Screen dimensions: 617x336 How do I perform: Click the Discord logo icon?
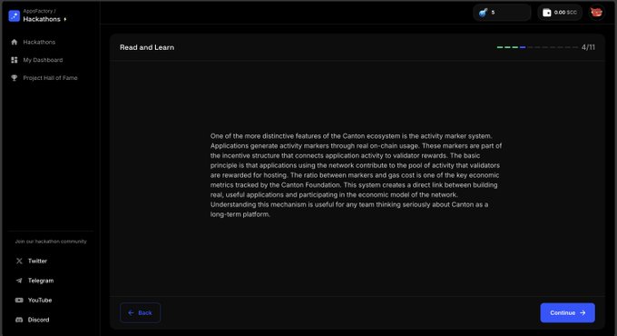pyautogui.click(x=19, y=320)
